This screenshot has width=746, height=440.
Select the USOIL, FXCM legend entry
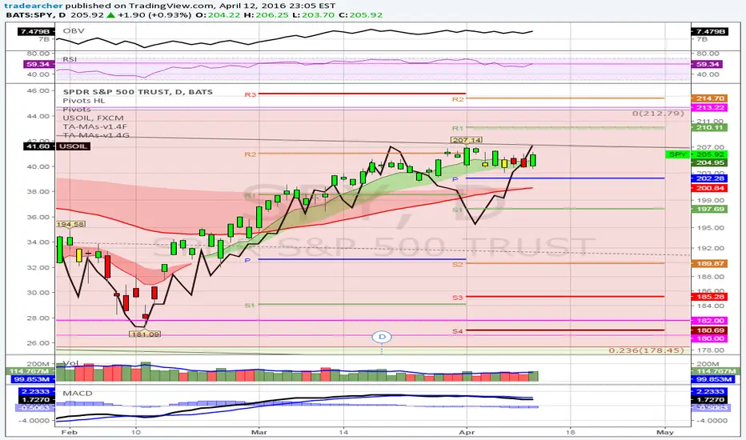click(93, 118)
